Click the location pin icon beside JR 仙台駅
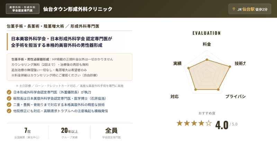The width and height of the screenshot is (277, 144). [234, 9]
